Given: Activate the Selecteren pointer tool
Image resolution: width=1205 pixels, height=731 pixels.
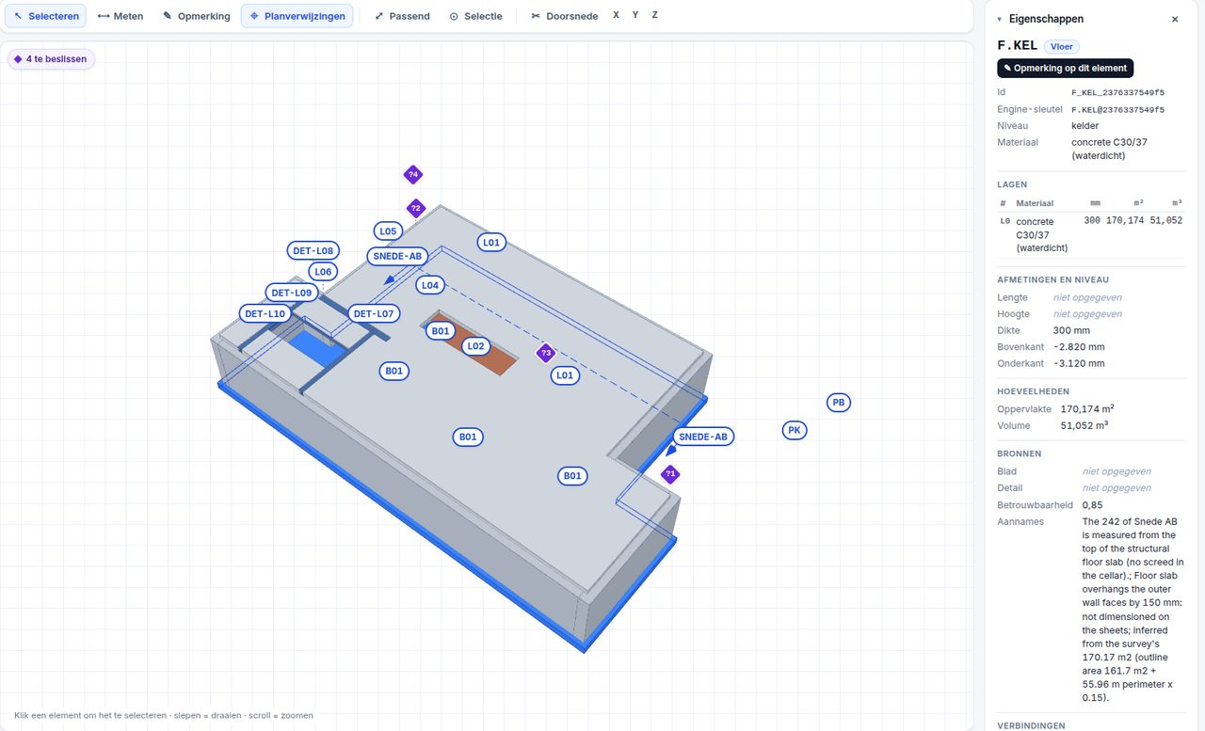Looking at the screenshot, I should point(46,16).
